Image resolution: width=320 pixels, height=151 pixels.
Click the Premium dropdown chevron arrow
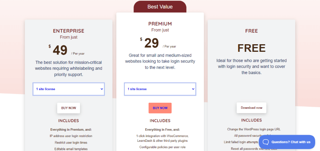coord(193,89)
